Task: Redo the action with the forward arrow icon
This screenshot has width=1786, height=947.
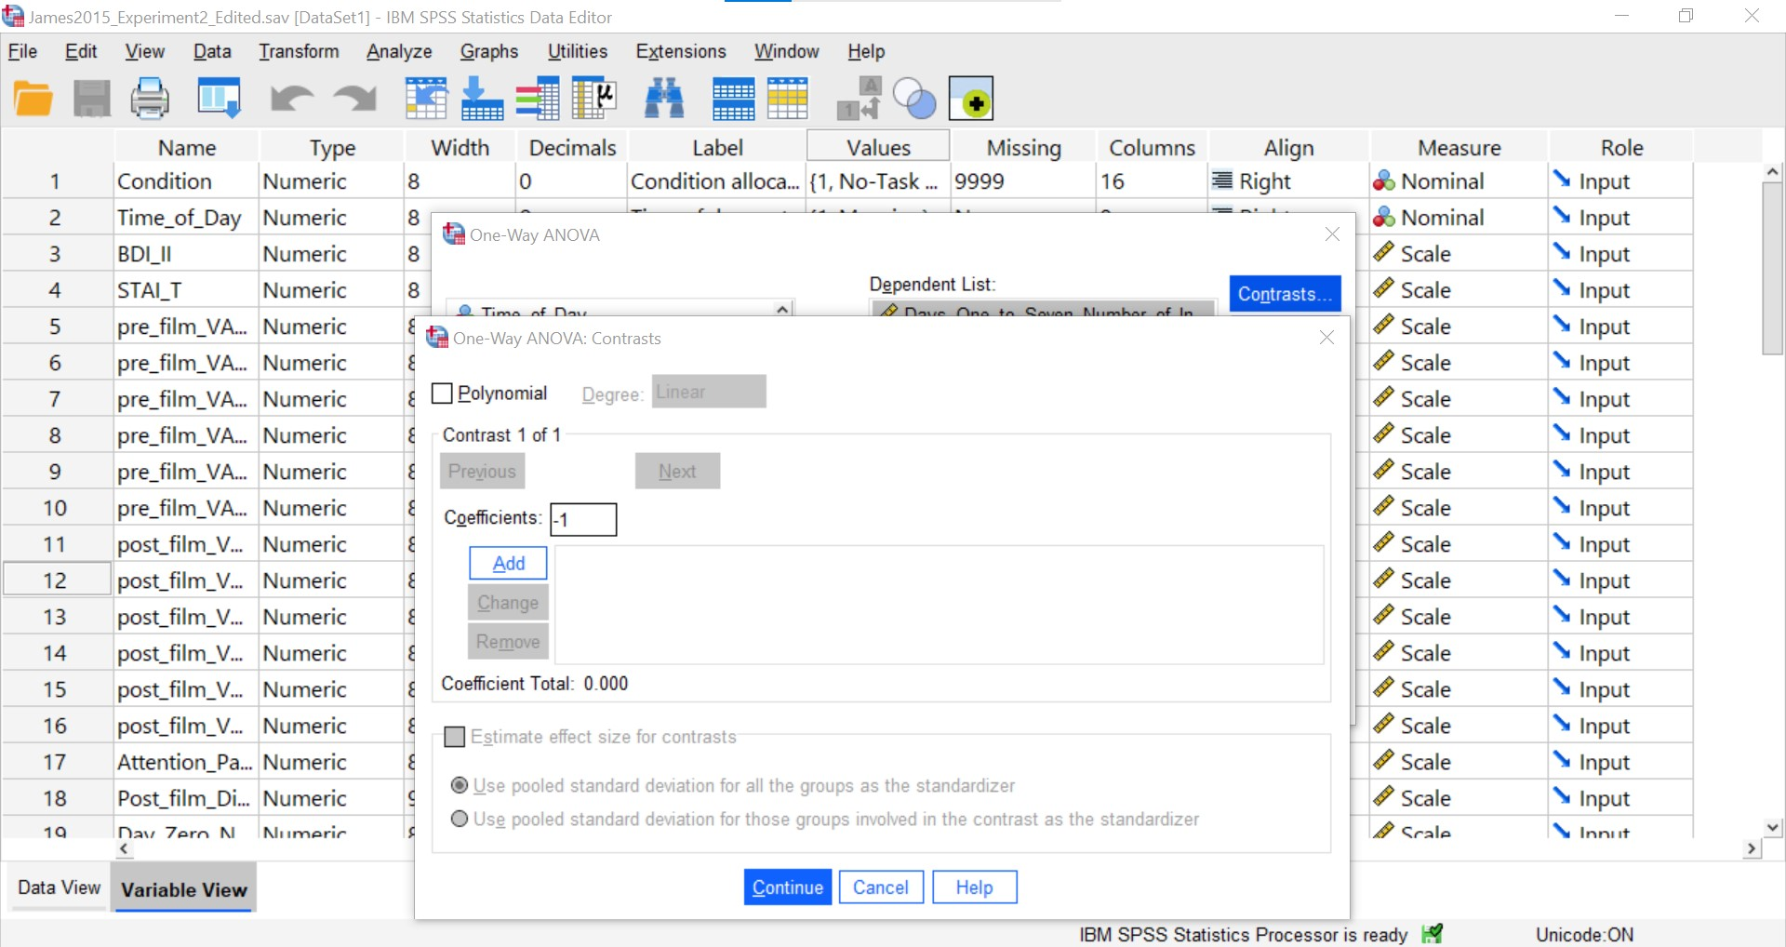Action: [x=354, y=99]
